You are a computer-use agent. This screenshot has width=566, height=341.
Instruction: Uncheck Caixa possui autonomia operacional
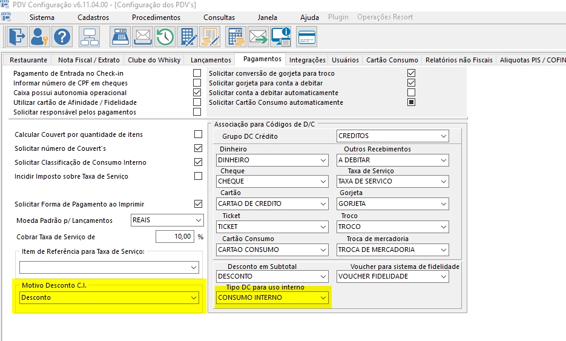(x=197, y=93)
